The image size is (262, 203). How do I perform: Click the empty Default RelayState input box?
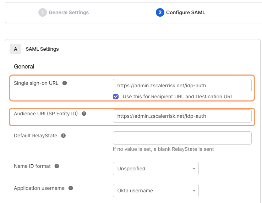182,138
